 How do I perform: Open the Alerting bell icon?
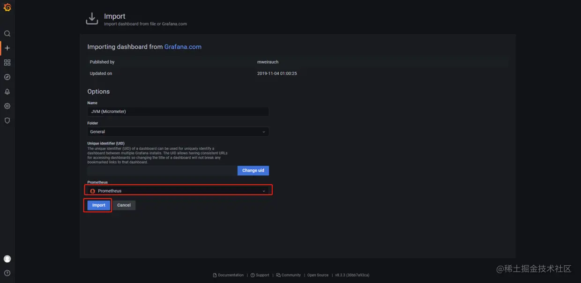click(x=7, y=92)
